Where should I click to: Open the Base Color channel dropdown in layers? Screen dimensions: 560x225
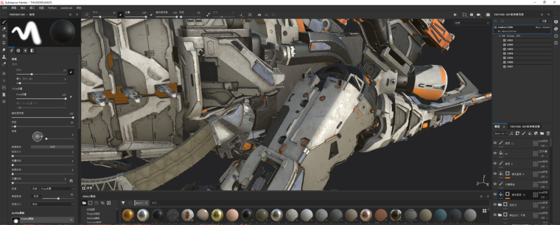(501, 133)
